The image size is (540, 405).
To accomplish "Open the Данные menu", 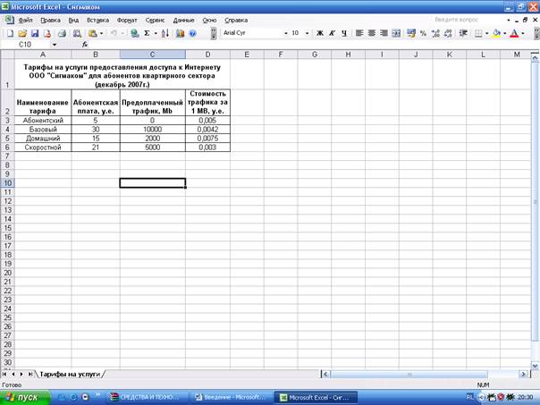I will (x=183, y=20).
